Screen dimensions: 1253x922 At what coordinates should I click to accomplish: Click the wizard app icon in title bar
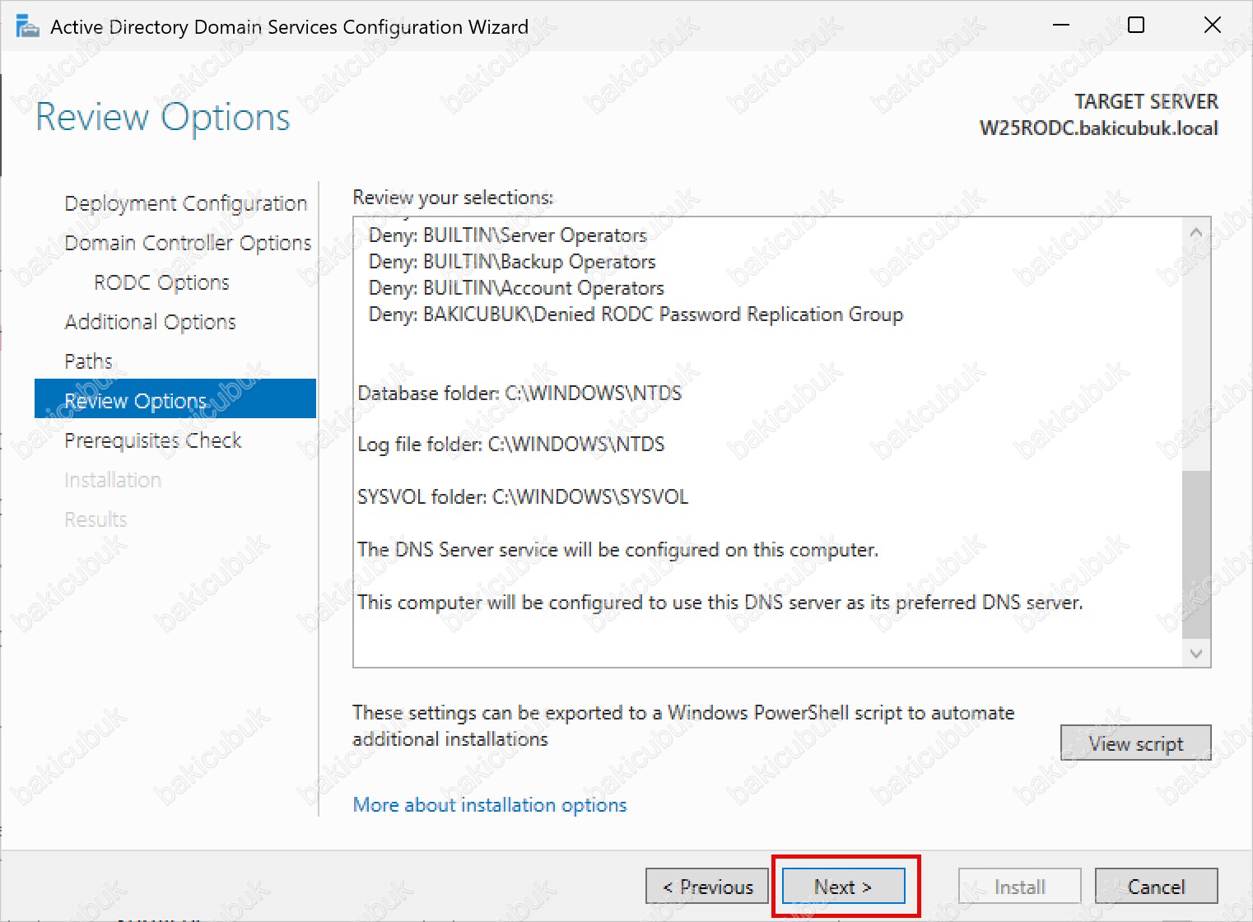click(x=28, y=27)
